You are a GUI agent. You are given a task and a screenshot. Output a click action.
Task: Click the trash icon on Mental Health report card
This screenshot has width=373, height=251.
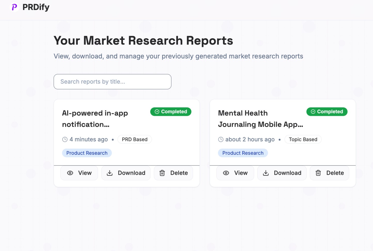[x=318, y=173]
